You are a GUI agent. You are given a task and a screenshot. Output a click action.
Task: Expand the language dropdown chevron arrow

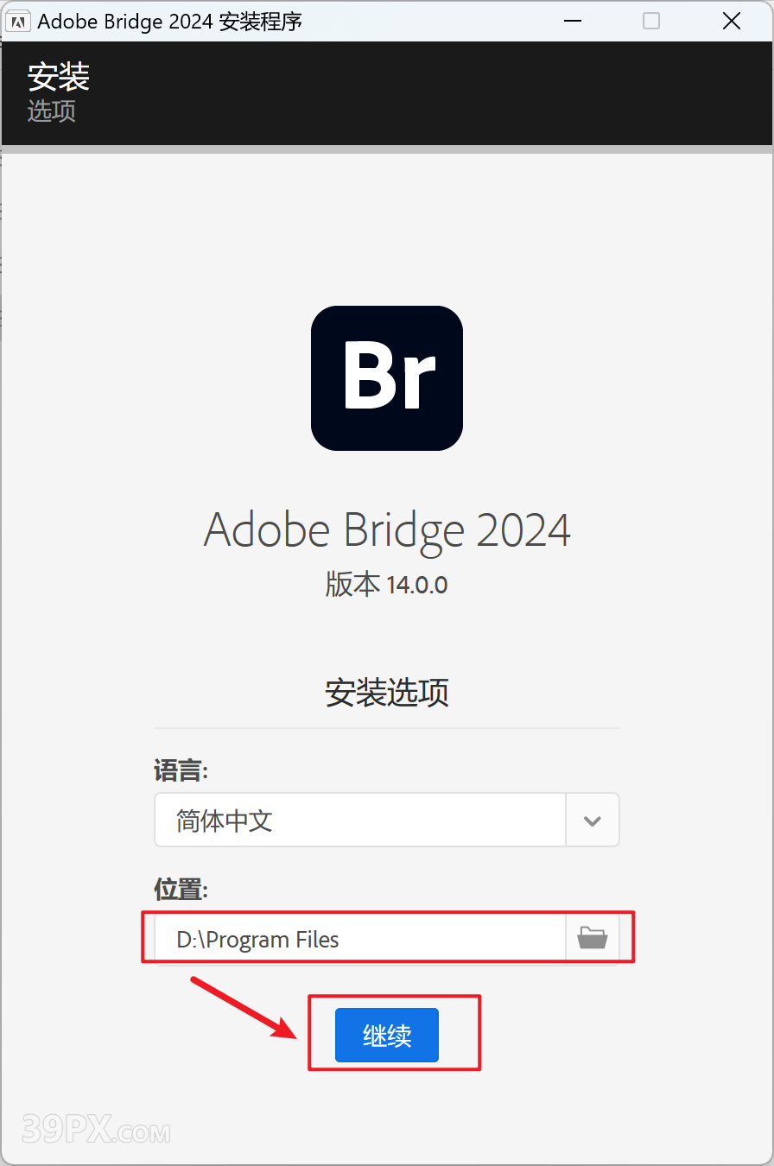[x=593, y=821]
